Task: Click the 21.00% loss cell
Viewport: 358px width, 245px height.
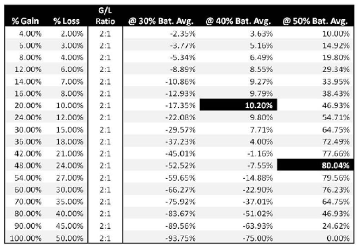Action: (70, 154)
